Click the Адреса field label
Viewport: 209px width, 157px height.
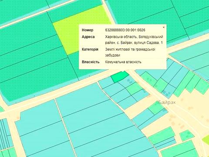tap(88, 37)
